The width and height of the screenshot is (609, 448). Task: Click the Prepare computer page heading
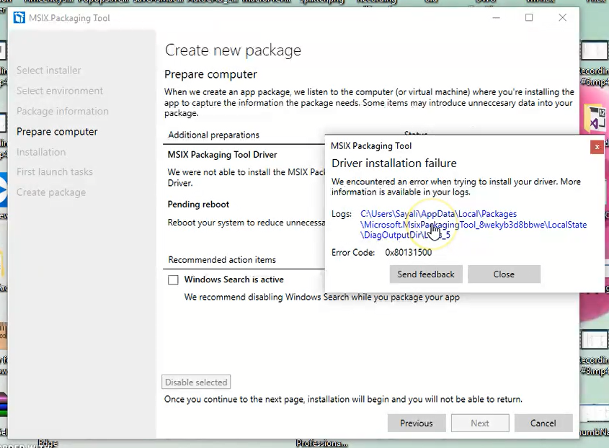210,74
